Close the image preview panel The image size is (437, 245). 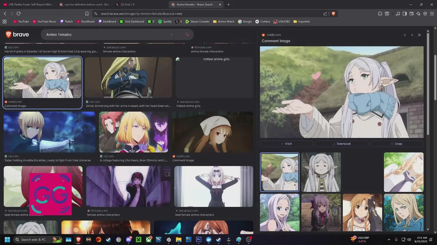(420, 35)
